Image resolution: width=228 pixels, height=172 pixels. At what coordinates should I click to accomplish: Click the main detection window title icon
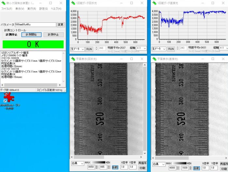coord(3,3)
